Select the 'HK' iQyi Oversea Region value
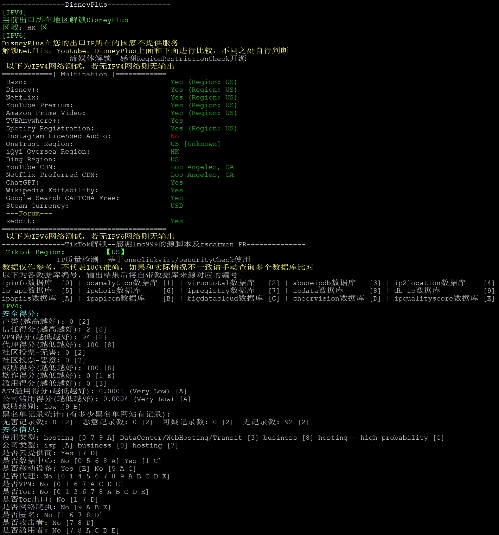The height and width of the screenshot is (535, 499). [175, 152]
